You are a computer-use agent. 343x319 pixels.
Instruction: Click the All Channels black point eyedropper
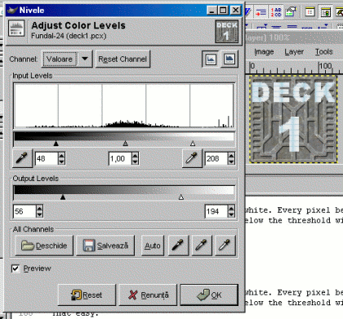click(178, 246)
